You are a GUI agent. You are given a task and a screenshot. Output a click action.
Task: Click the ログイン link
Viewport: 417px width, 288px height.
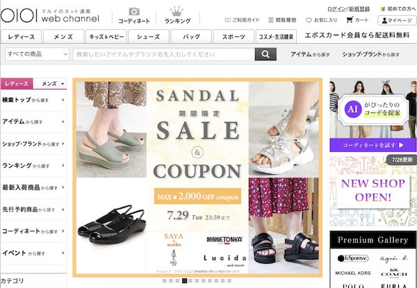click(336, 9)
